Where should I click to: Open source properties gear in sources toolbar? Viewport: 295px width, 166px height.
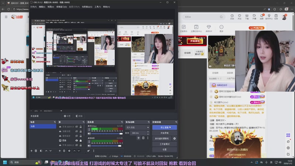click(69, 151)
